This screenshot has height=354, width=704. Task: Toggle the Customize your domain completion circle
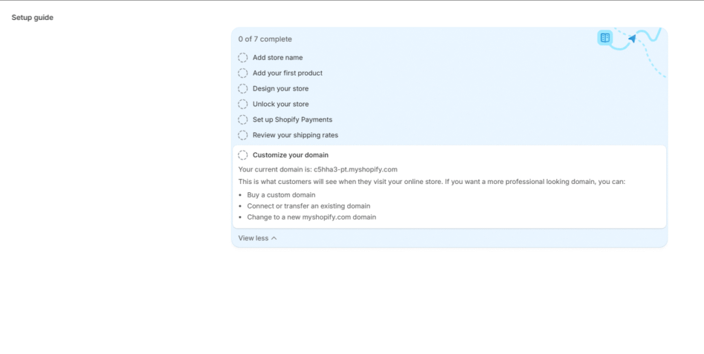[243, 155]
